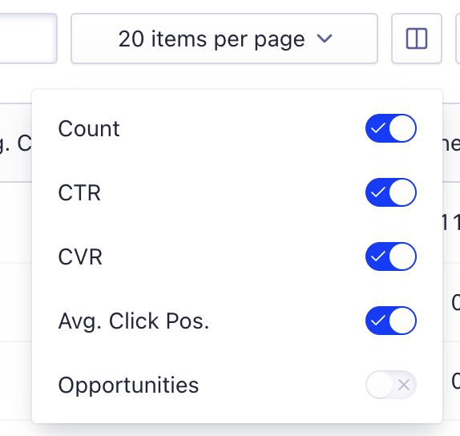Switch off the Avg. Click Pos. toggle
The image size is (460, 436).
[391, 321]
